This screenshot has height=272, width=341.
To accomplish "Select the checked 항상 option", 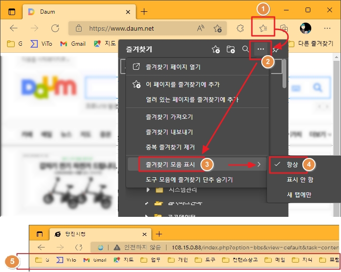I will point(304,165).
